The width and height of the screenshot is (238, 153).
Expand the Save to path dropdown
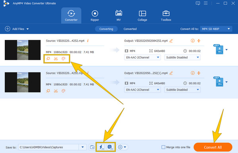click(83, 147)
